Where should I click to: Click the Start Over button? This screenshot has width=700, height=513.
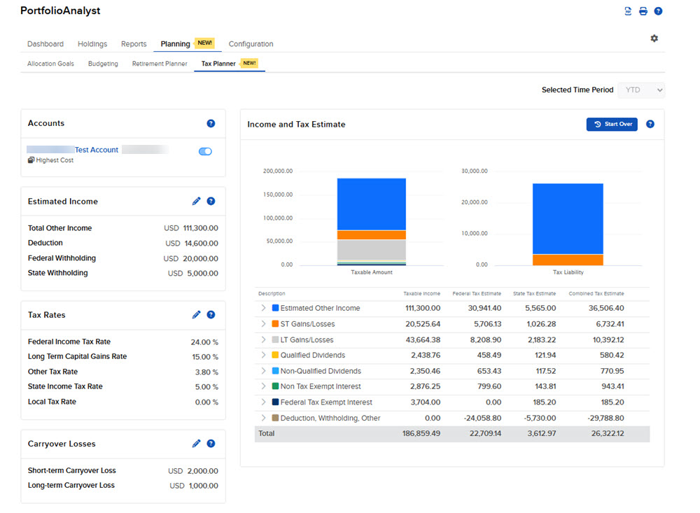612,124
